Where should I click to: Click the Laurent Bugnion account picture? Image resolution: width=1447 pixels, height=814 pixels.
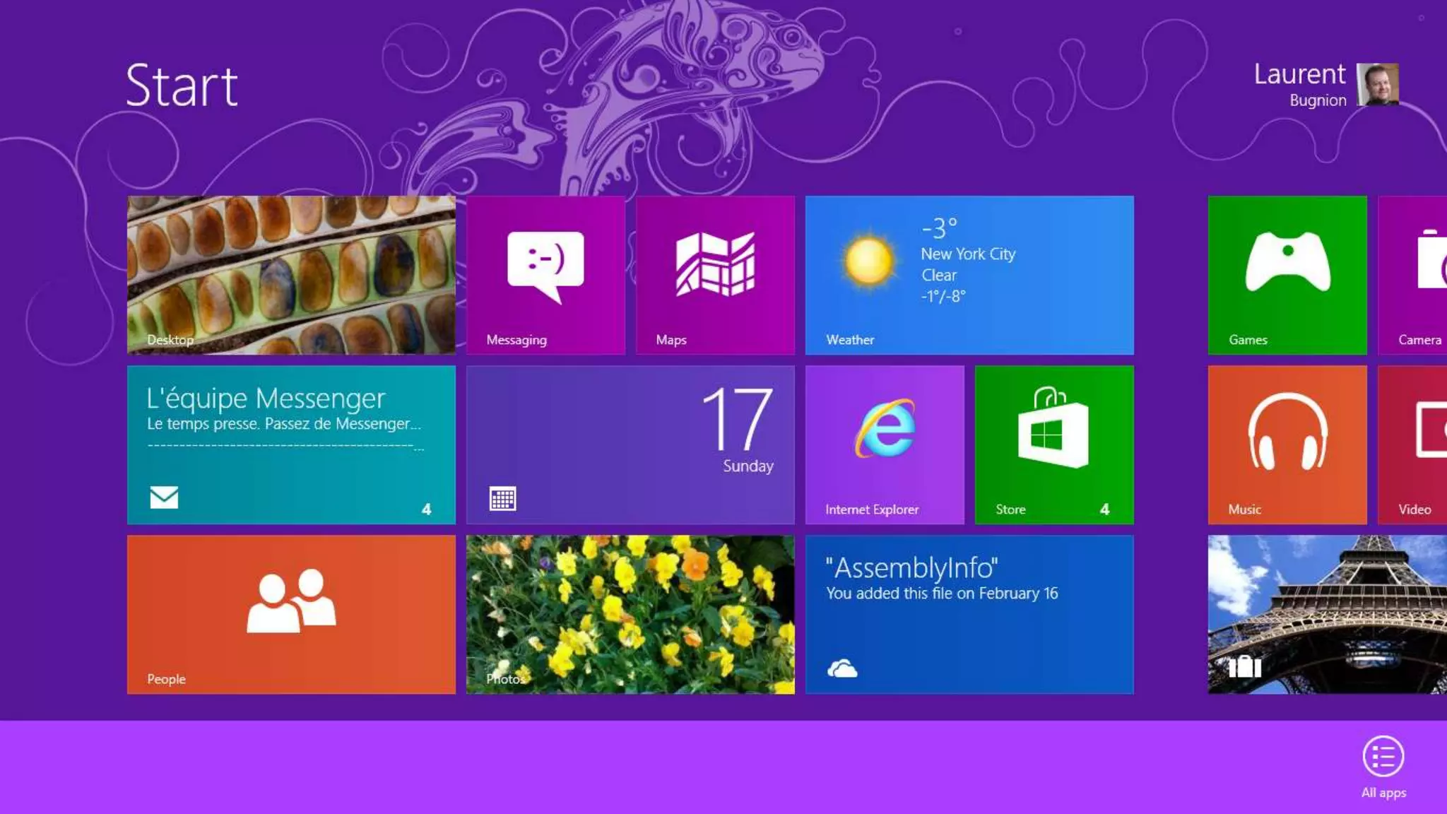[x=1378, y=85]
